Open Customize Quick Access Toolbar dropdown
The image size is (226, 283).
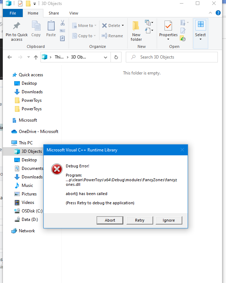pyautogui.click(x=34, y=4)
